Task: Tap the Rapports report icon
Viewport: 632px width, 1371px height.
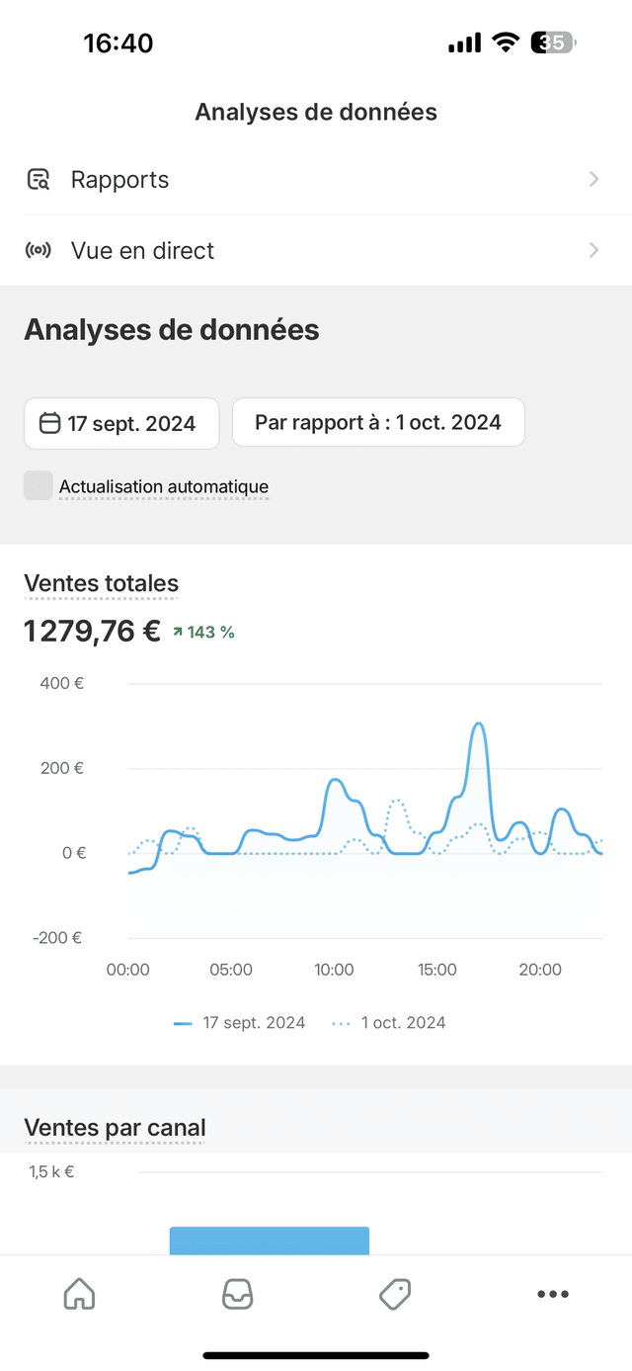Action: (38, 180)
